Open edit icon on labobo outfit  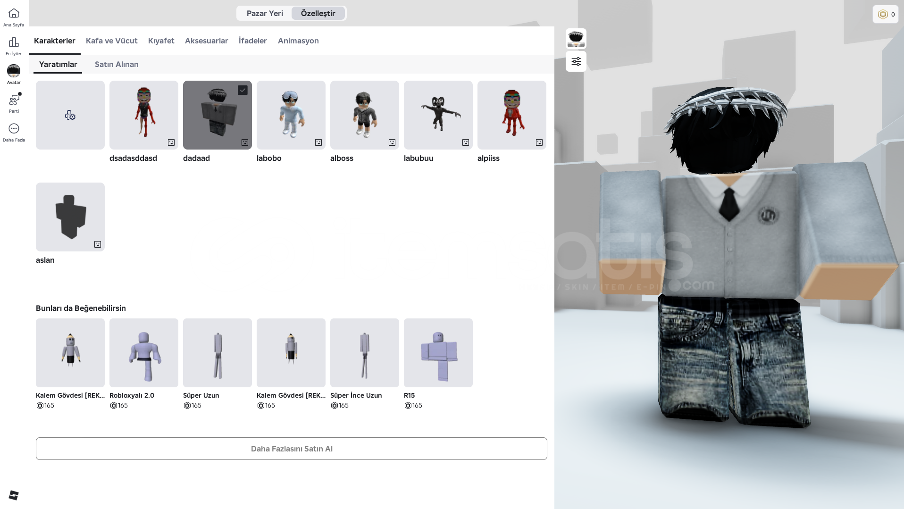click(318, 142)
